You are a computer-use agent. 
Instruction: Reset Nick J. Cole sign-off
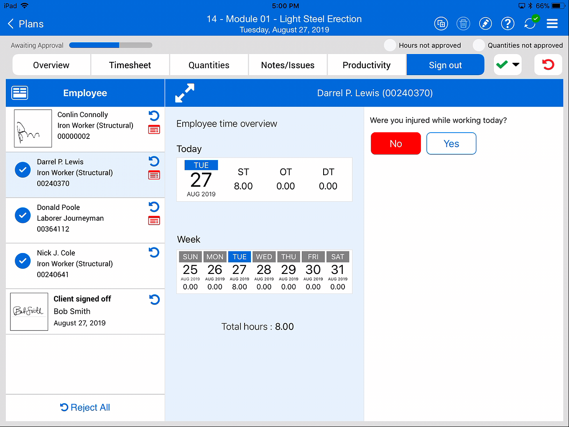coord(154,253)
